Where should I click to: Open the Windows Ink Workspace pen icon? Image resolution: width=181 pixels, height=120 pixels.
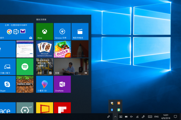click(x=143, y=117)
